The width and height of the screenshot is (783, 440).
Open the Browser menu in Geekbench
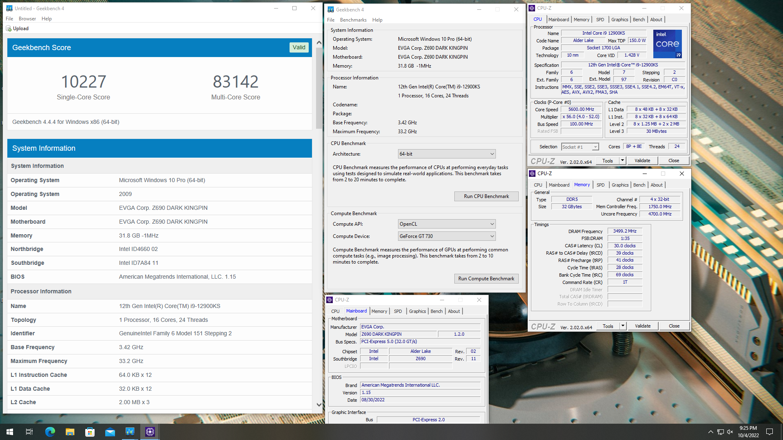click(27, 19)
